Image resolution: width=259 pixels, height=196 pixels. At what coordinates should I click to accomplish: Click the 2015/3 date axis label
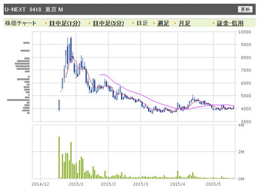[140, 184]
